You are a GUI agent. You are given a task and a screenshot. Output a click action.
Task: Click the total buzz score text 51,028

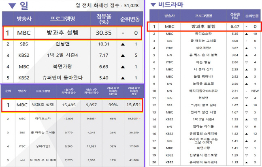point(131,6)
